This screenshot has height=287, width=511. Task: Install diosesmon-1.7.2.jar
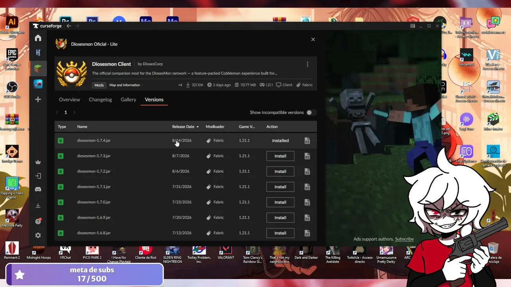280,171
